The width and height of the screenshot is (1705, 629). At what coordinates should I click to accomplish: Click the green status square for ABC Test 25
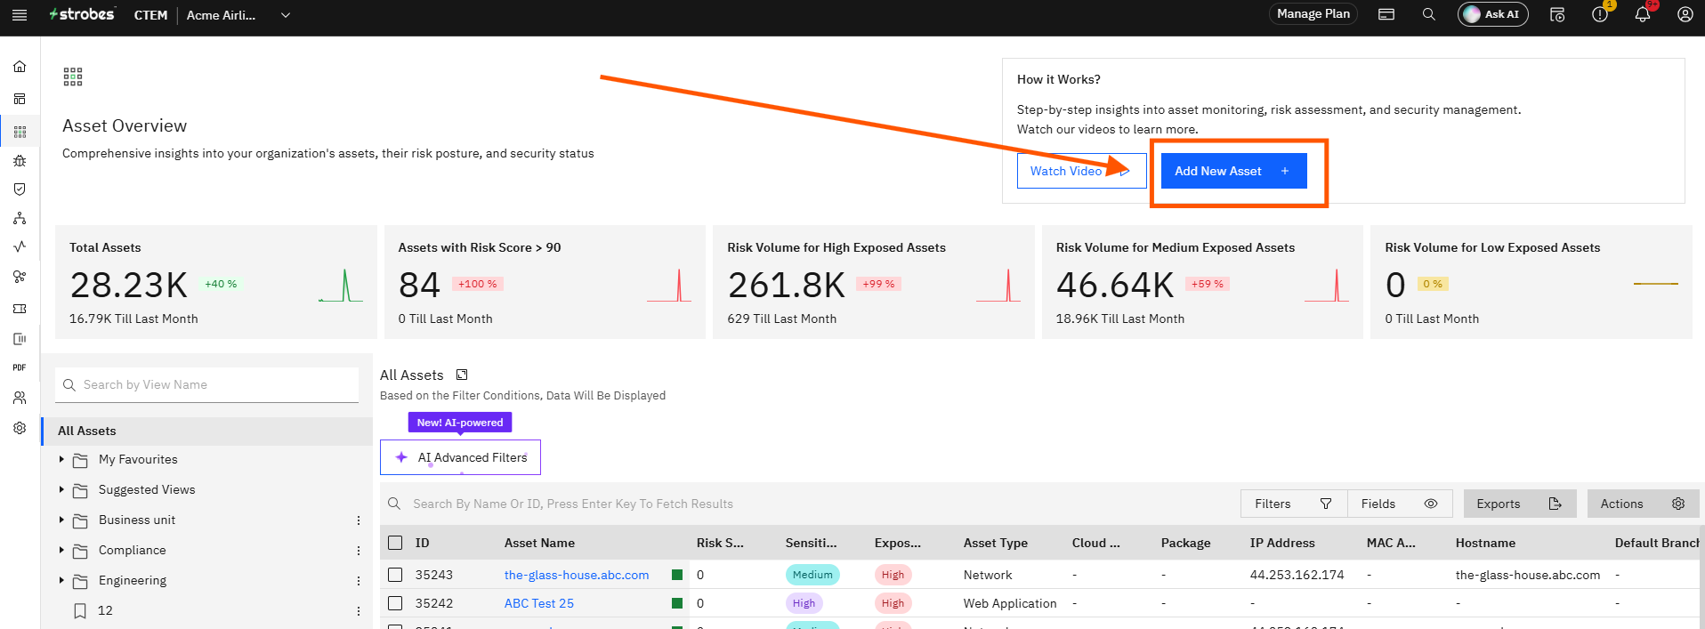[x=677, y=603]
